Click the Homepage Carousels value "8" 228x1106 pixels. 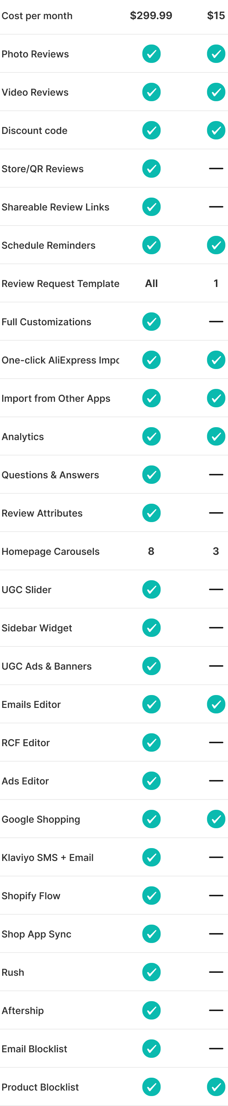tap(151, 551)
